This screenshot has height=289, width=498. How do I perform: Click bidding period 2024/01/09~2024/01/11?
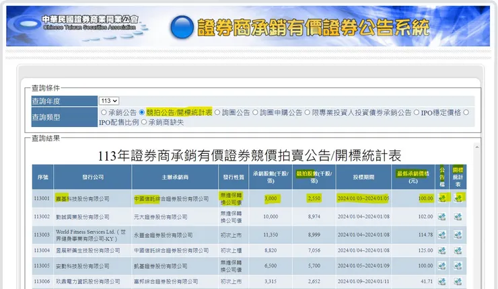coord(363,282)
